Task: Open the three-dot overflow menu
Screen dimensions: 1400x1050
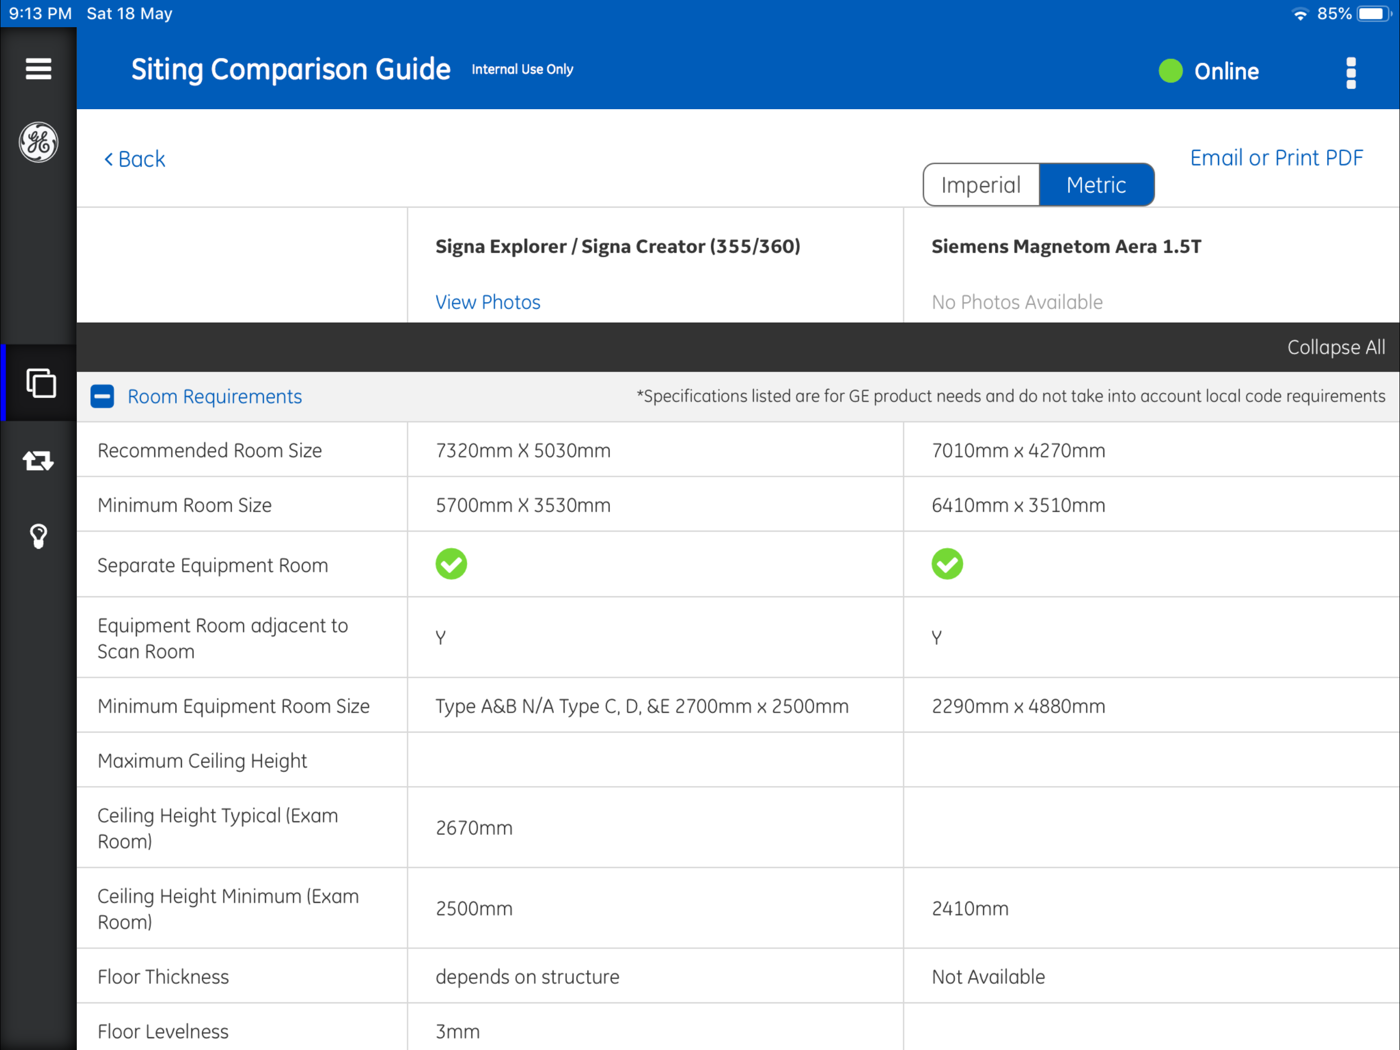Action: pos(1351,73)
